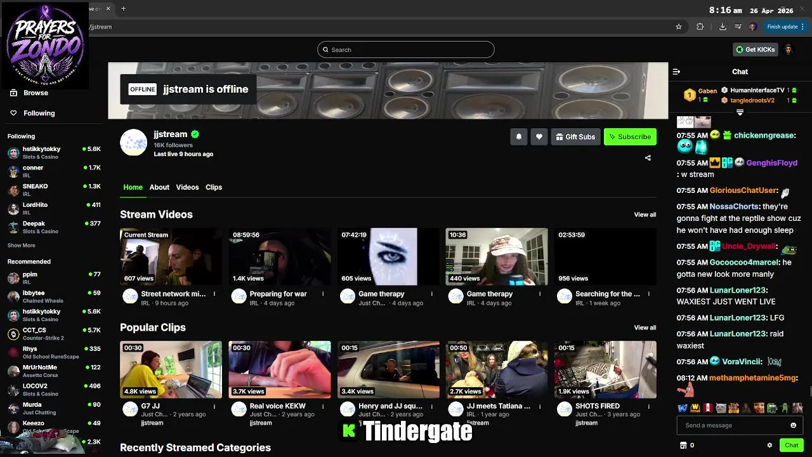Open the Game therapy 07:42:19 video thumbnail
Image resolution: width=812 pixels, height=457 pixels.
(388, 256)
